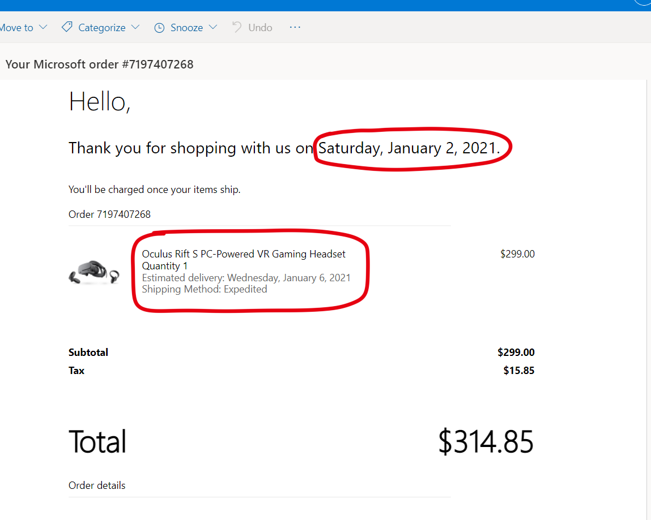Click 'Estimated delivery: Wednesday, January 6, 2021'

246,277
